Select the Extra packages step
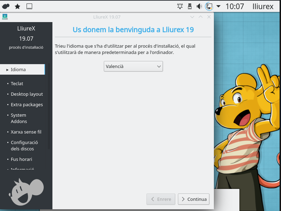 (x=27, y=104)
